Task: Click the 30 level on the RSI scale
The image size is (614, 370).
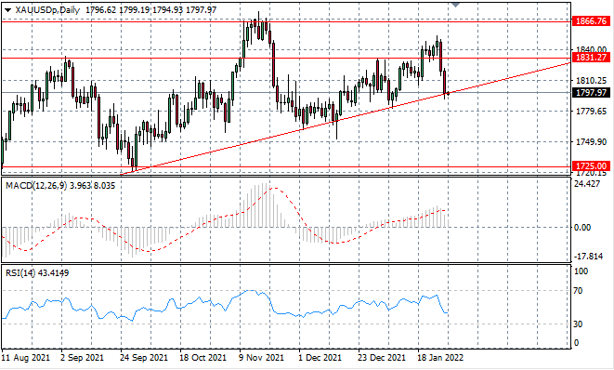Action: pyautogui.click(x=578, y=324)
